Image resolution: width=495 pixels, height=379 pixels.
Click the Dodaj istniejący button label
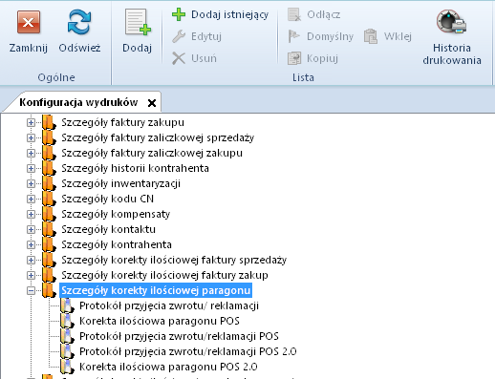click(229, 14)
